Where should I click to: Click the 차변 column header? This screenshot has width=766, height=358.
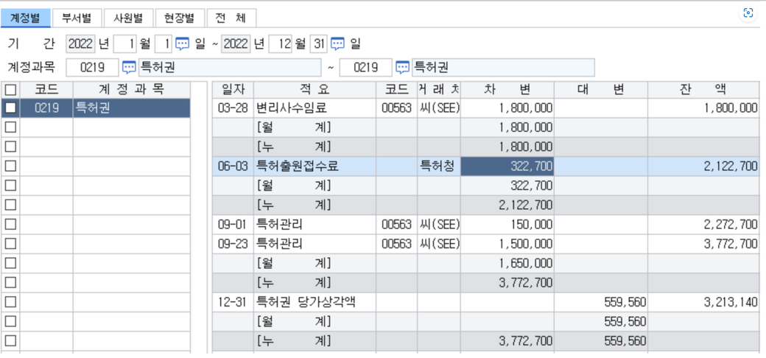[x=507, y=89]
